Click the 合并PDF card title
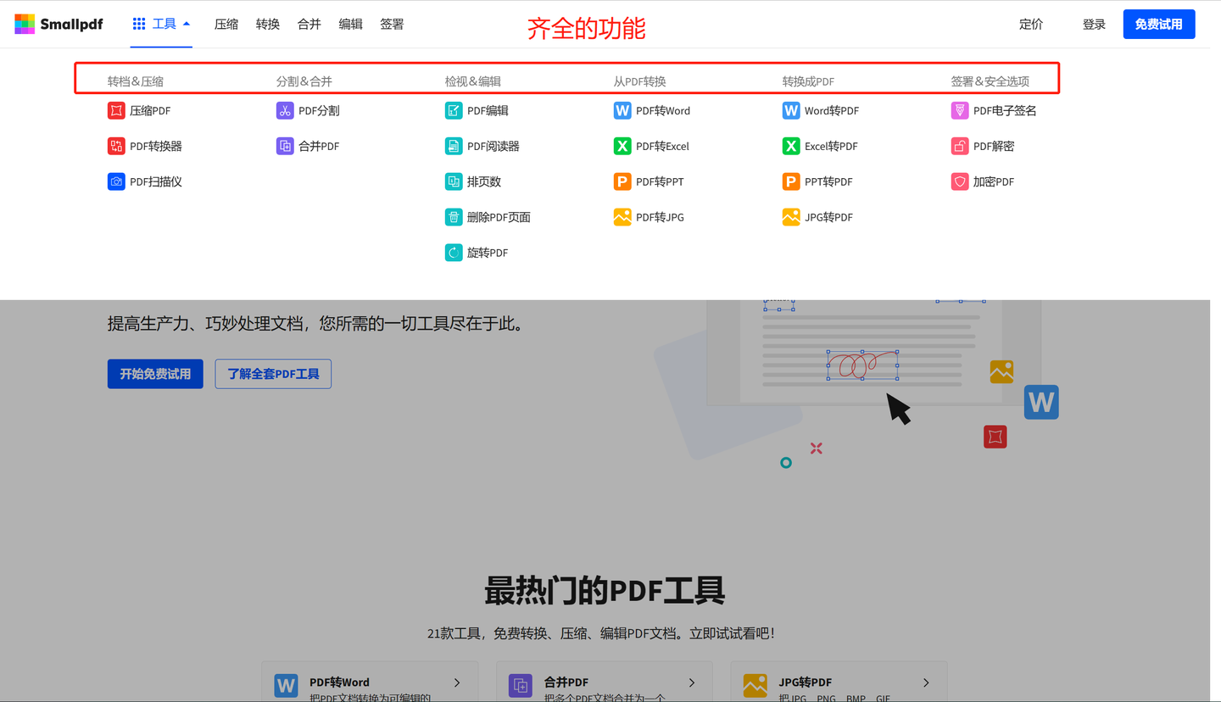The image size is (1221, 702). pos(566,682)
